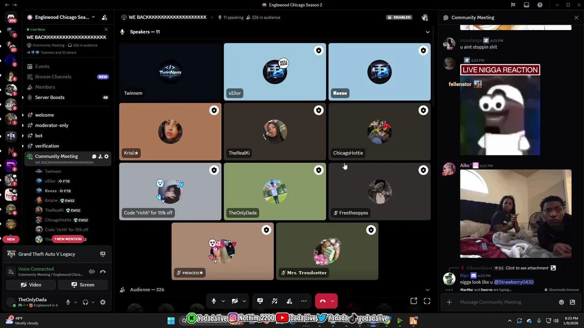Image resolution: width=584 pixels, height=328 pixels.
Task: Open chat bubble icon on Community Meeting channel
Action: (94, 156)
